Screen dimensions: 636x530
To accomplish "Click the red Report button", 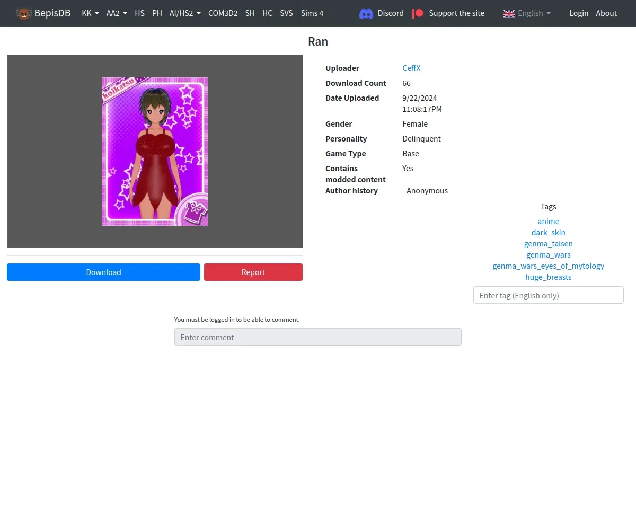I will pos(253,272).
